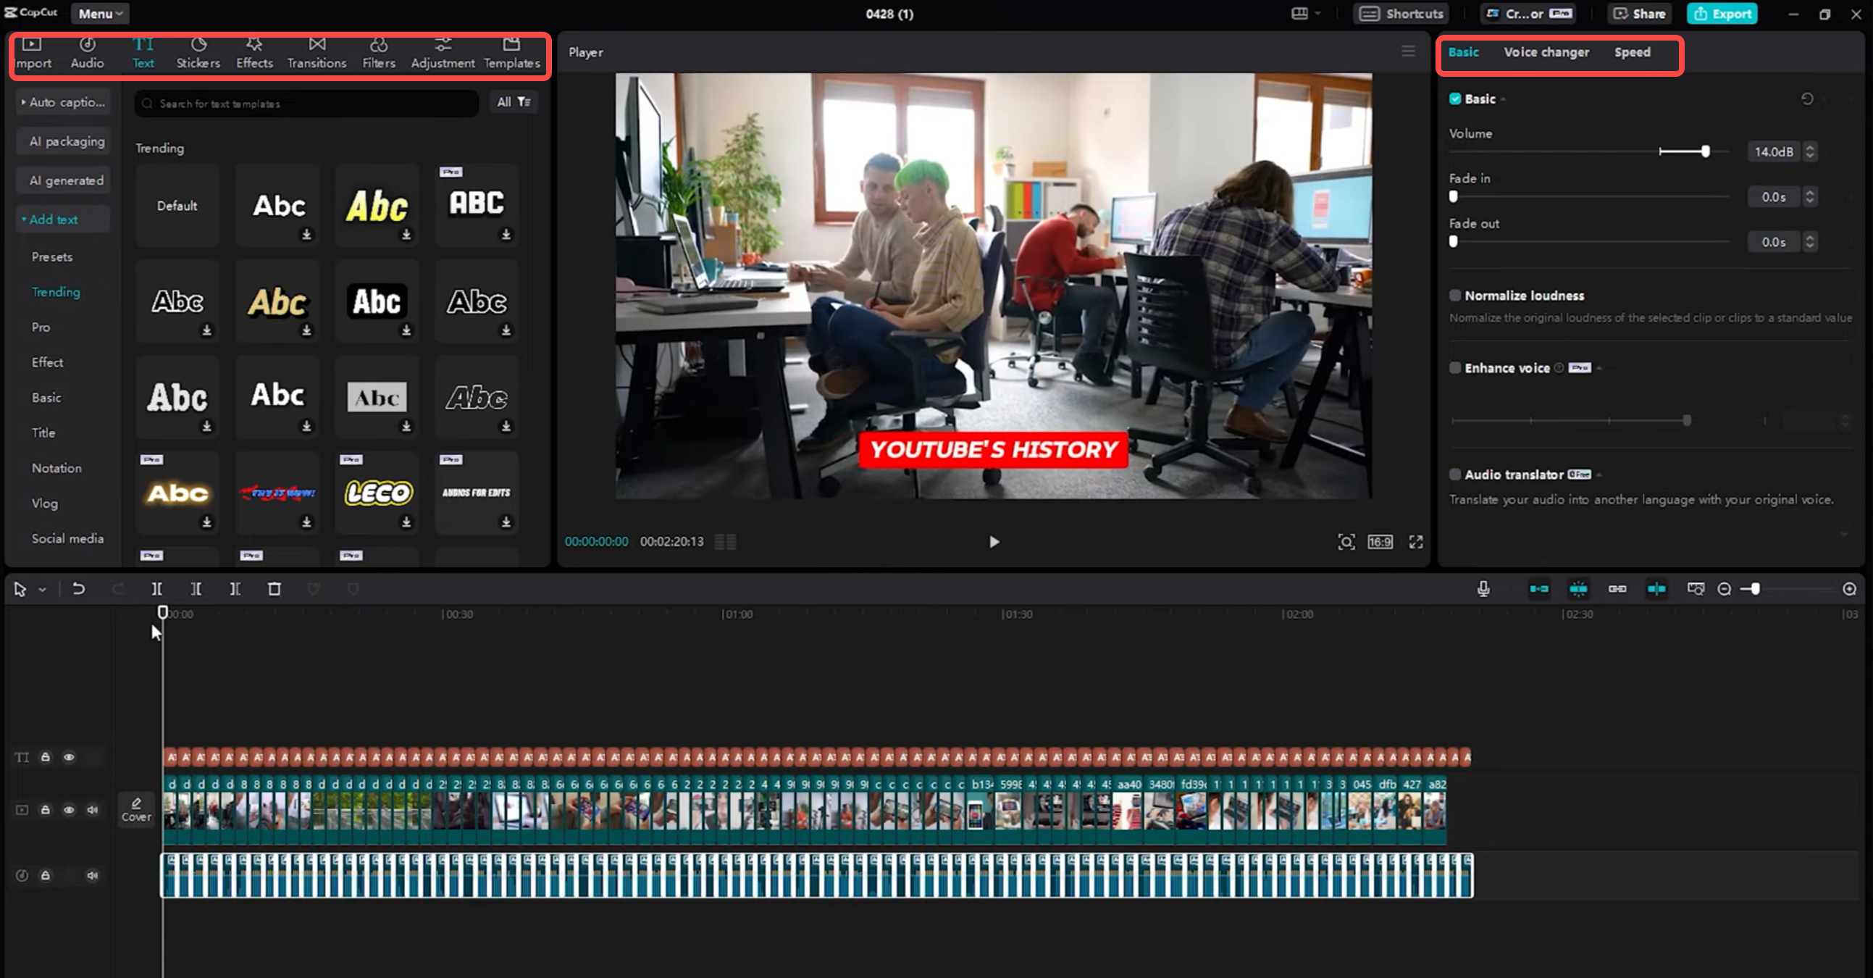
Task: Zoom out the timeline with the magnifier icon
Action: click(x=1724, y=589)
